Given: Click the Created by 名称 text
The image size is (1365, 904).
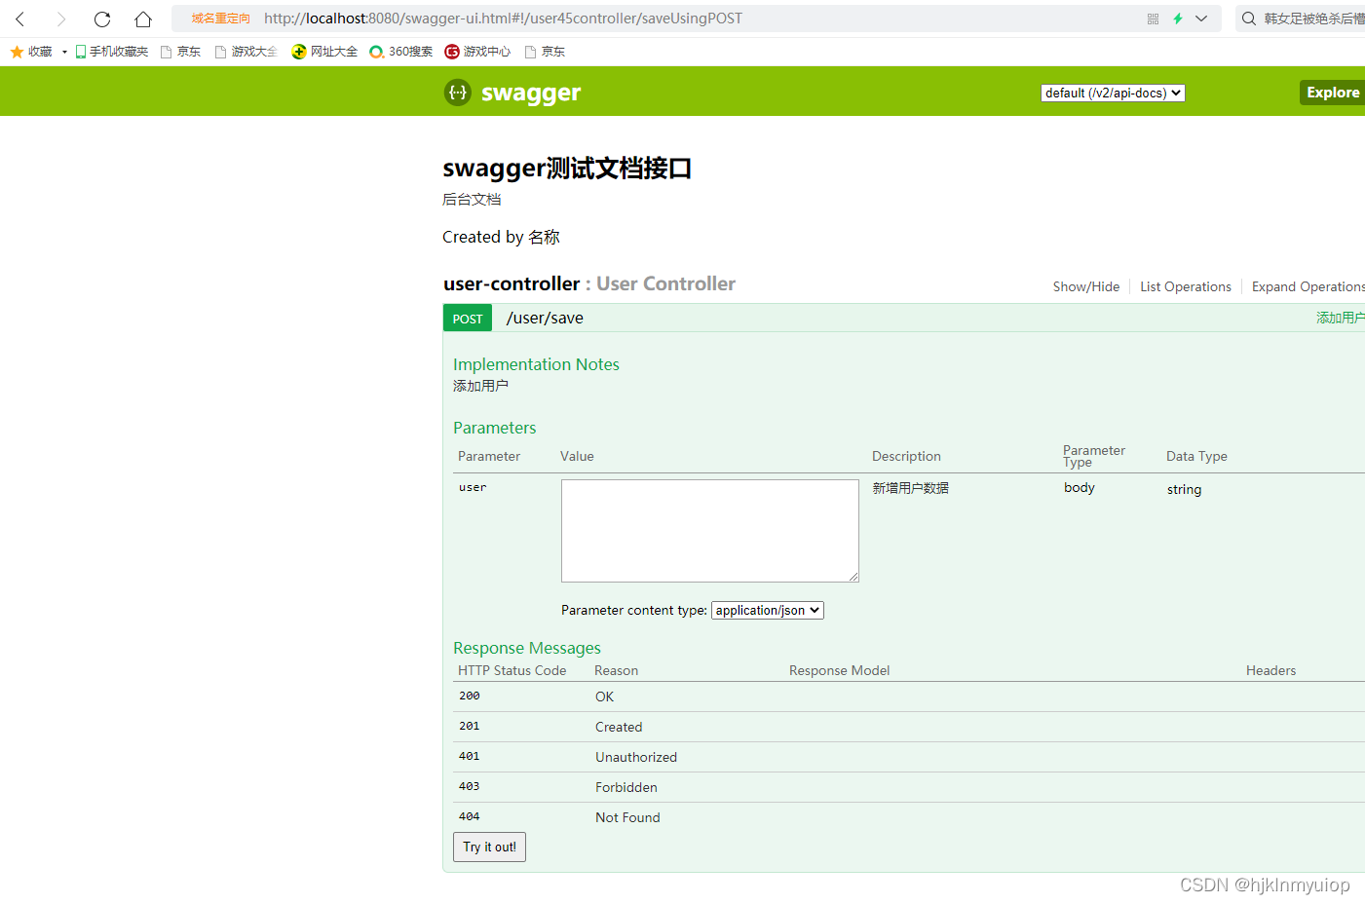Looking at the screenshot, I should (501, 237).
